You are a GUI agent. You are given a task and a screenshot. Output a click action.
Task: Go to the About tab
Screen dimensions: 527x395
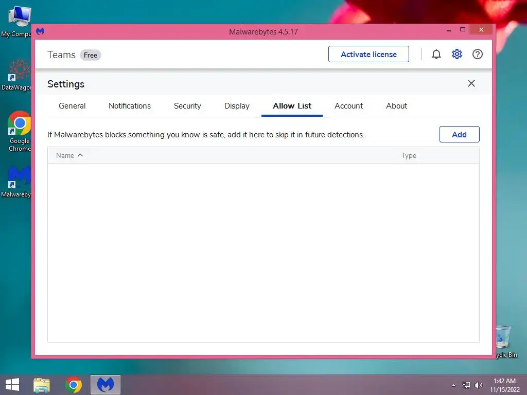[x=396, y=106]
